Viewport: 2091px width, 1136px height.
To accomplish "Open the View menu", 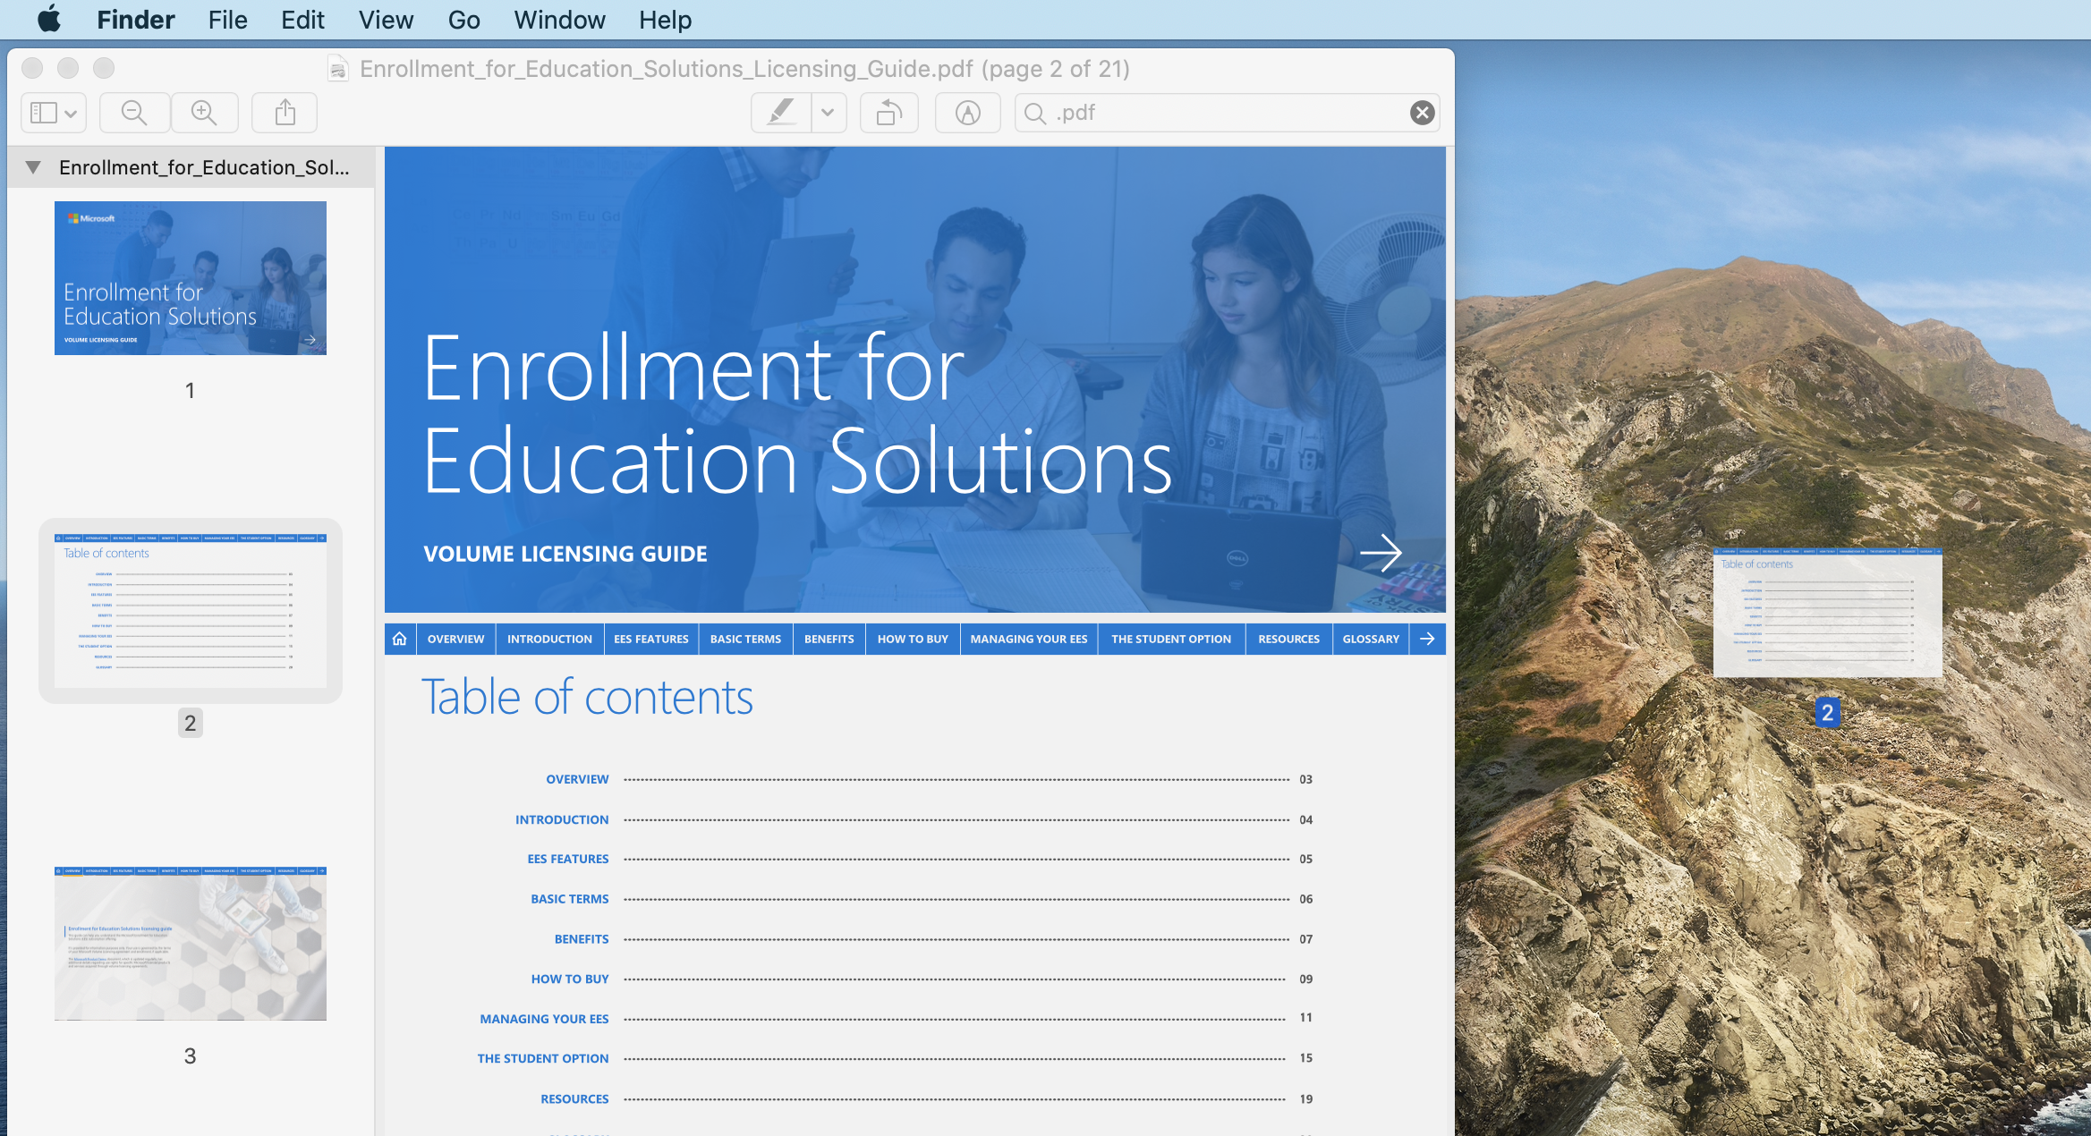I will (386, 20).
